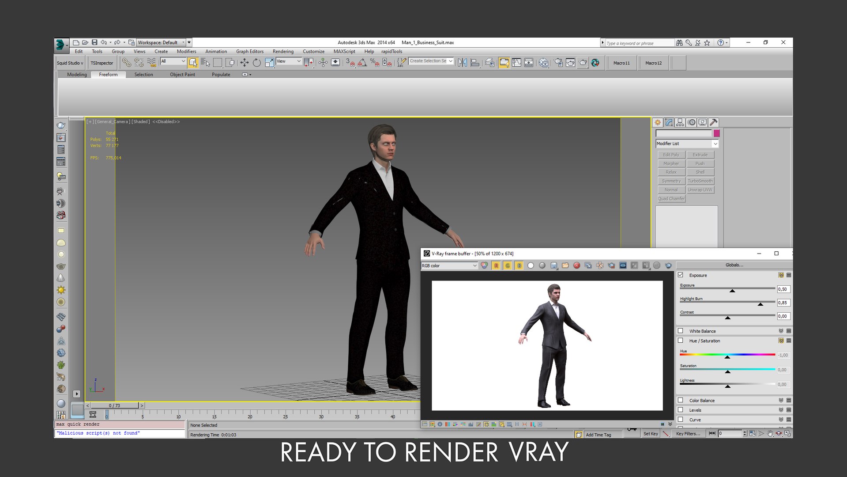Click the Contrast value field
Viewport: 847px width, 477px height.
[x=783, y=316]
